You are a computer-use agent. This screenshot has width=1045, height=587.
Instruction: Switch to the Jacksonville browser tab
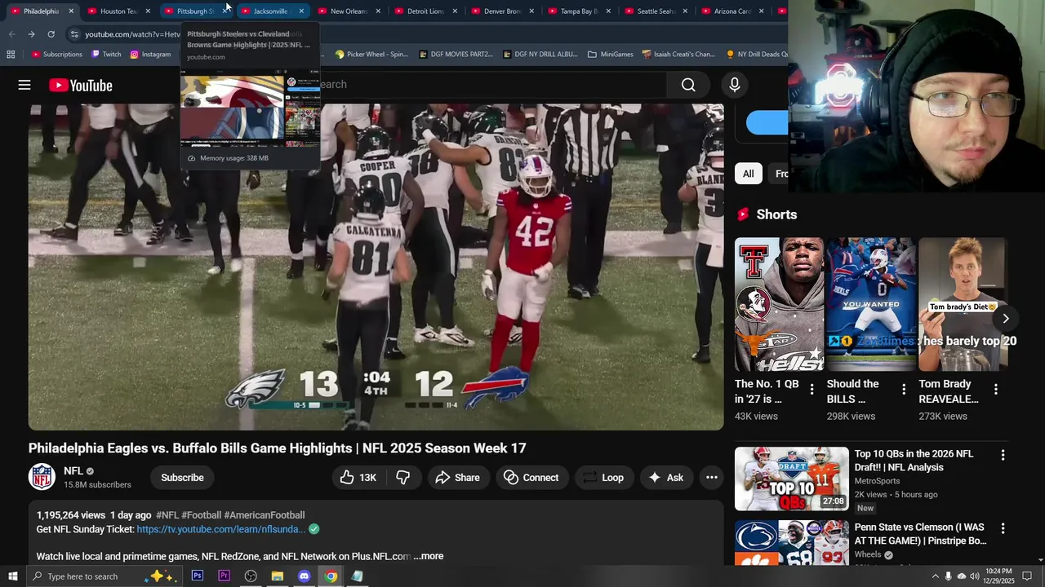pyautogui.click(x=270, y=11)
